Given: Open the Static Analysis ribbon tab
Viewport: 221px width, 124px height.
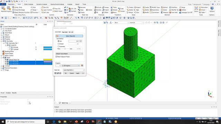Looking at the screenshot, I should (29, 4).
